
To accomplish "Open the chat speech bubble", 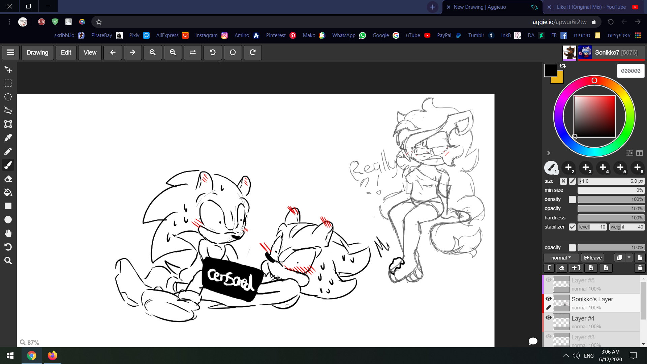I will (533, 341).
